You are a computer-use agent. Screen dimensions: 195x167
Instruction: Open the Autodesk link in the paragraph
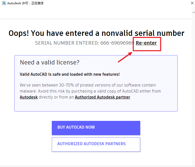coord(29,97)
